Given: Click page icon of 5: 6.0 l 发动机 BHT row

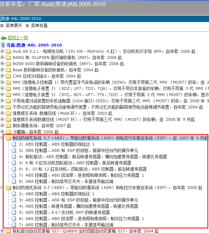Looking at the screenshot, I should [14, 212].
